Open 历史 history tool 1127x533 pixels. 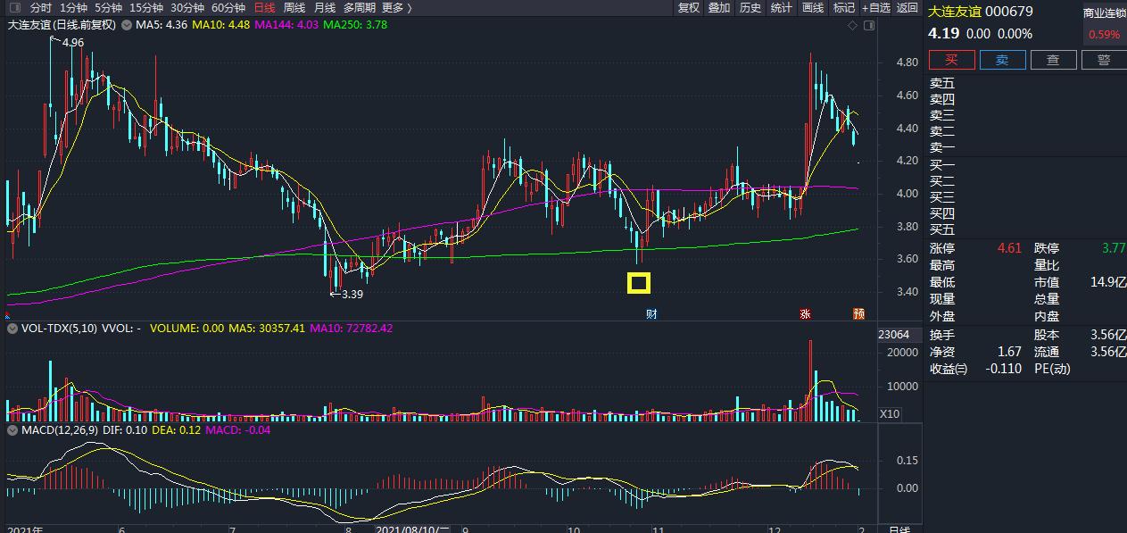(750, 8)
